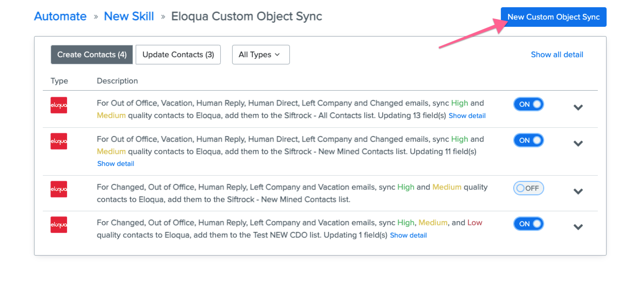Click the Show all detail link
This screenshot has height=285, width=636.
pyautogui.click(x=557, y=55)
